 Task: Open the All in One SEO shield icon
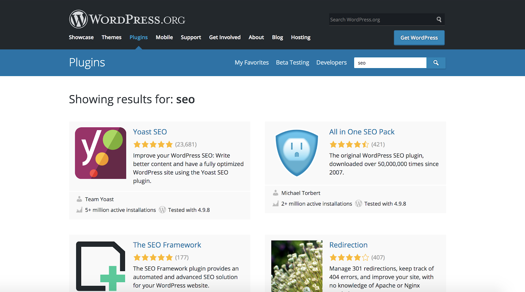(297, 153)
